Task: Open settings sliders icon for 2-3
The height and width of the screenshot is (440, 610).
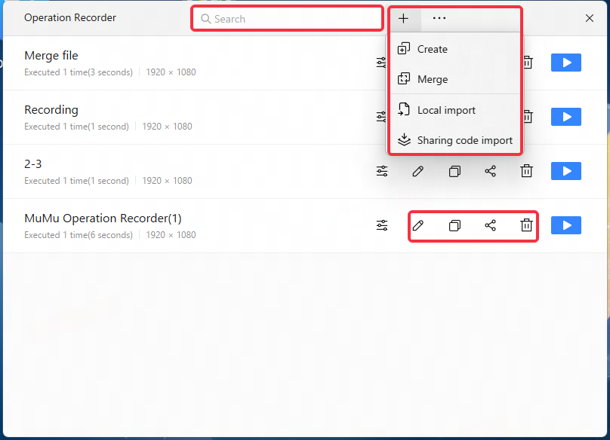Action: pyautogui.click(x=382, y=171)
